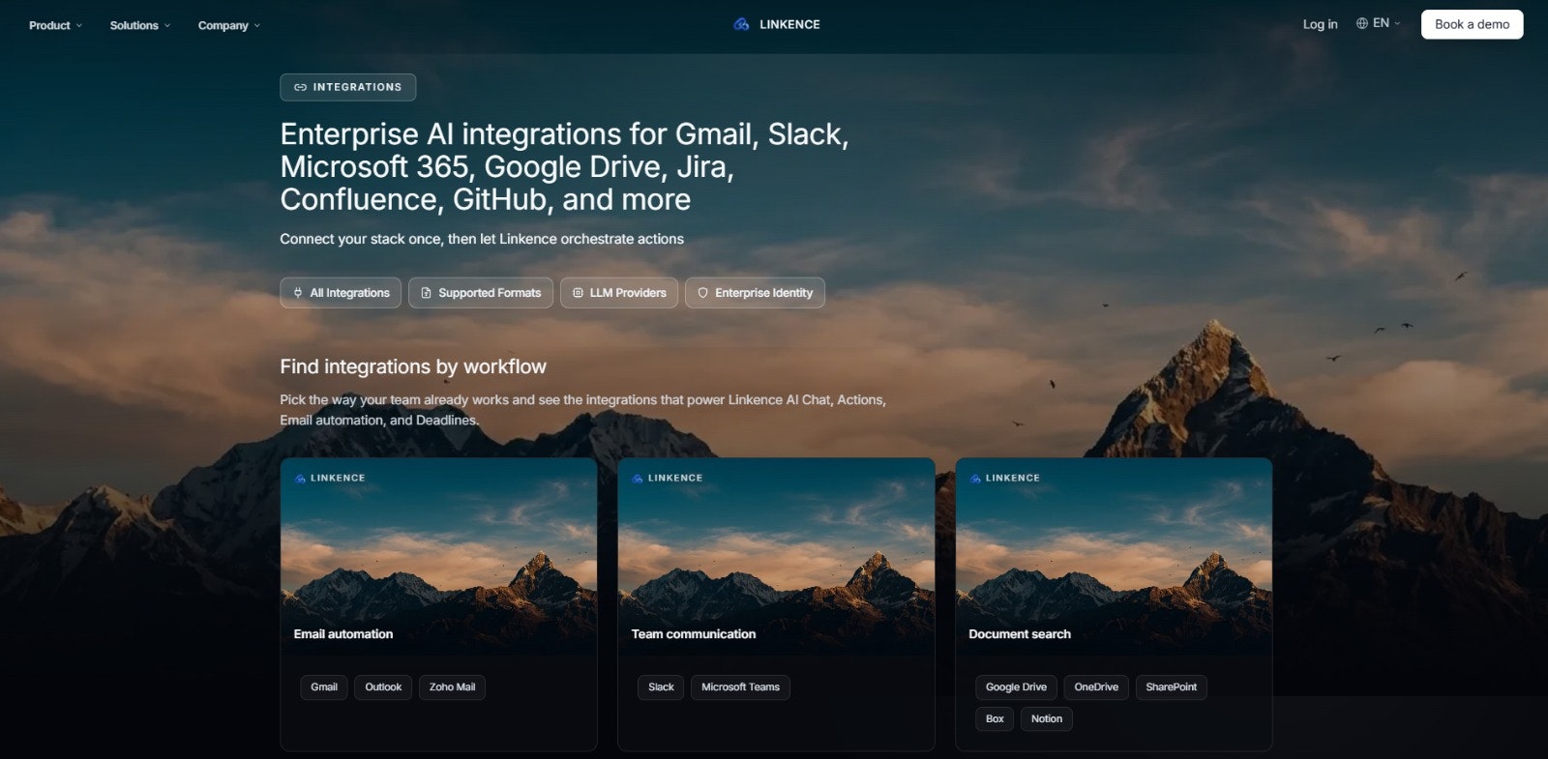The image size is (1548, 759).
Task: Expand the Product menu
Action: point(55,25)
